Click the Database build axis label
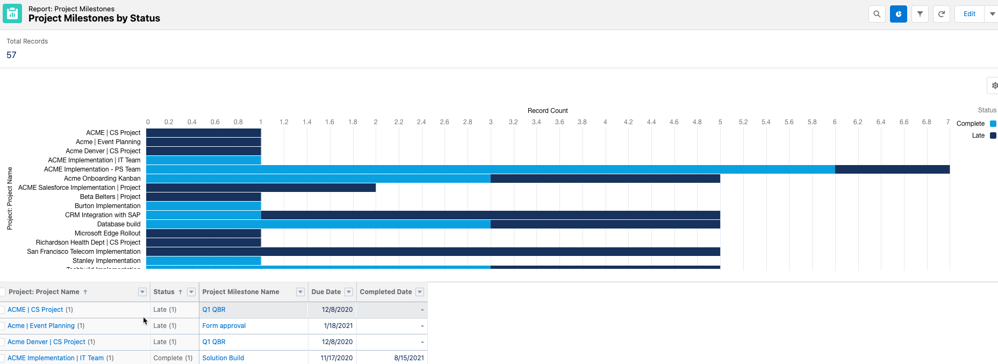 coord(119,224)
